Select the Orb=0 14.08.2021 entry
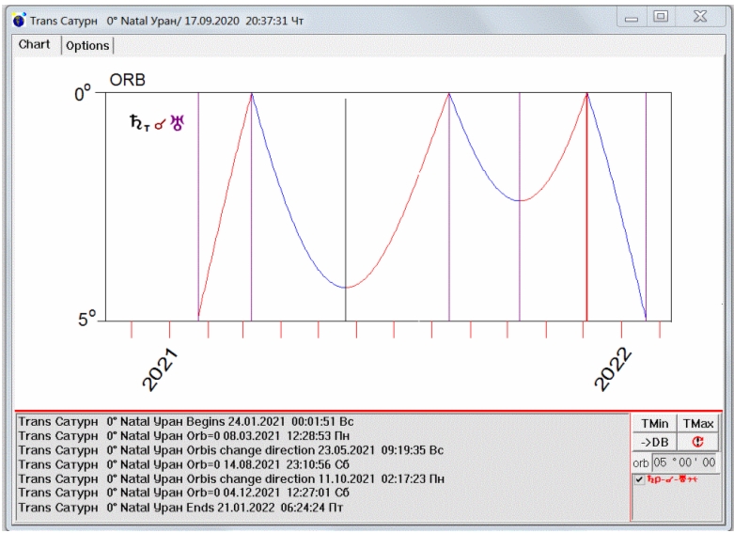 [x=200, y=464]
